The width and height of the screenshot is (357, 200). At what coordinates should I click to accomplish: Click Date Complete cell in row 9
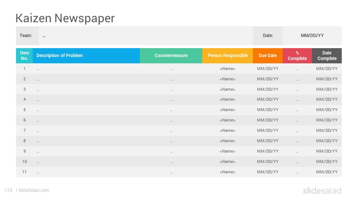[327, 151]
